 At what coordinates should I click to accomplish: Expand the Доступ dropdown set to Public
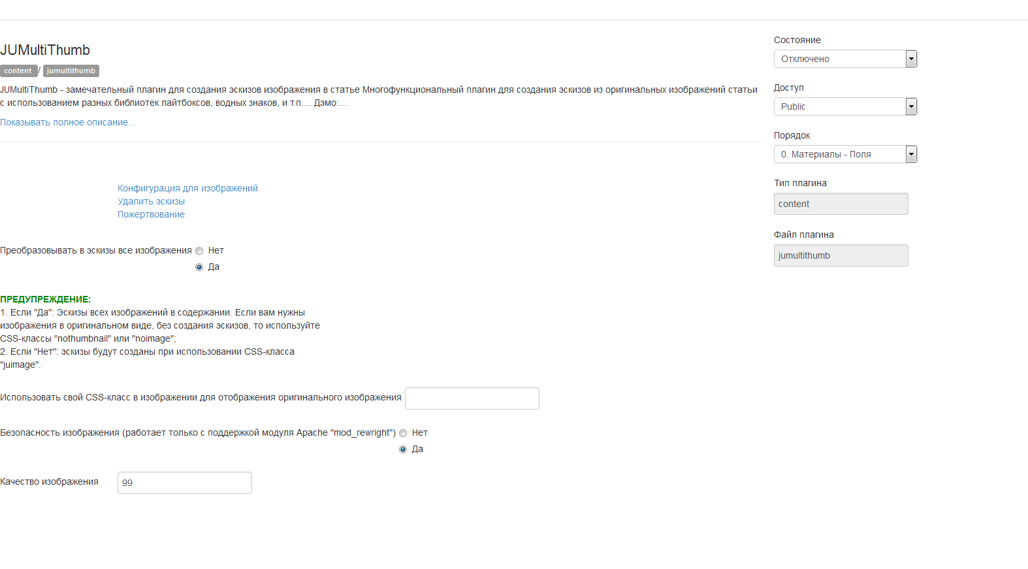click(845, 106)
